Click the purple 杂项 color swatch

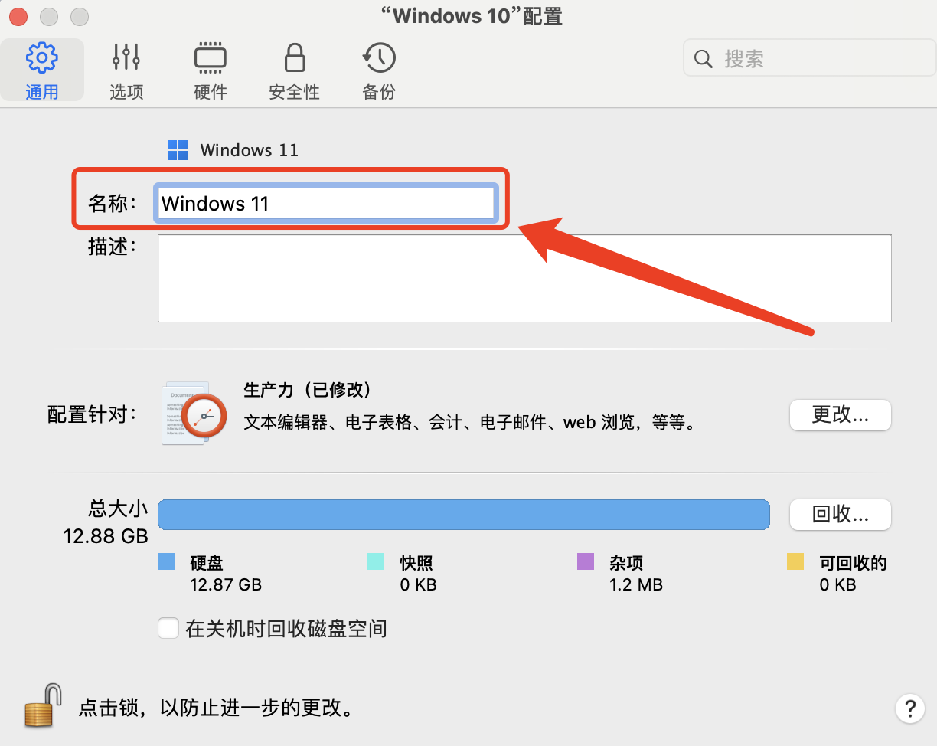(x=586, y=561)
